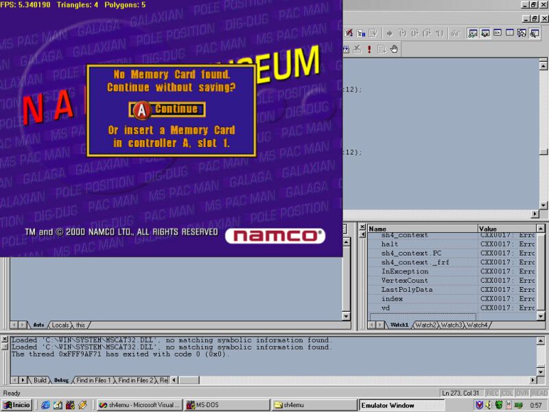
Task: Click the Step Over debug icon
Action: (x=414, y=33)
